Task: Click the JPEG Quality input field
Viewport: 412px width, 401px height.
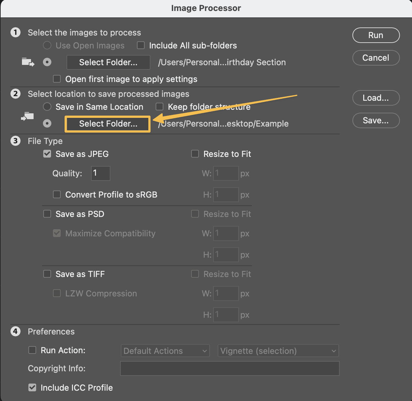Action: pyautogui.click(x=100, y=173)
